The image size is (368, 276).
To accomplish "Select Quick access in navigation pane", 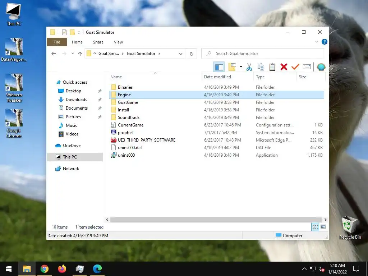I will (x=75, y=82).
